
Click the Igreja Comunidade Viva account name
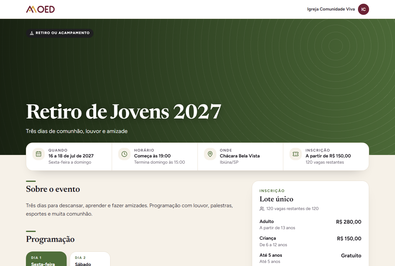pyautogui.click(x=331, y=9)
